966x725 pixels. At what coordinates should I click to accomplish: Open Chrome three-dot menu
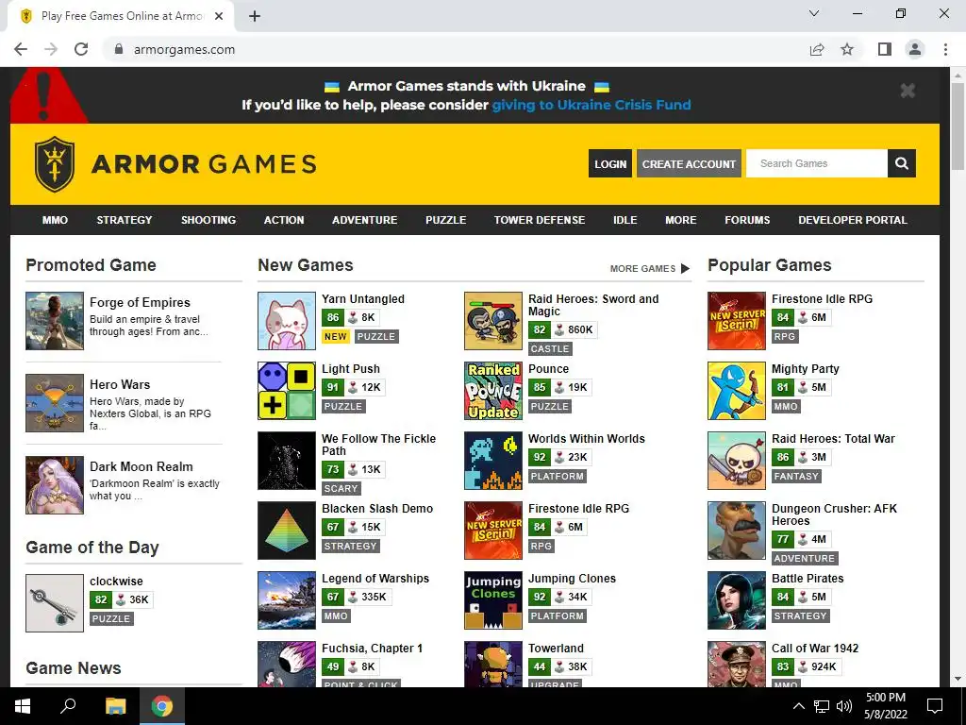coord(945,49)
